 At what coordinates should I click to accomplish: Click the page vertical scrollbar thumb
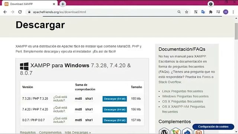pyautogui.click(x=236, y=31)
